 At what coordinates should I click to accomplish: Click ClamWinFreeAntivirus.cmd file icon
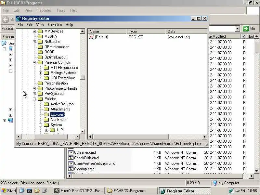coord(71,163)
